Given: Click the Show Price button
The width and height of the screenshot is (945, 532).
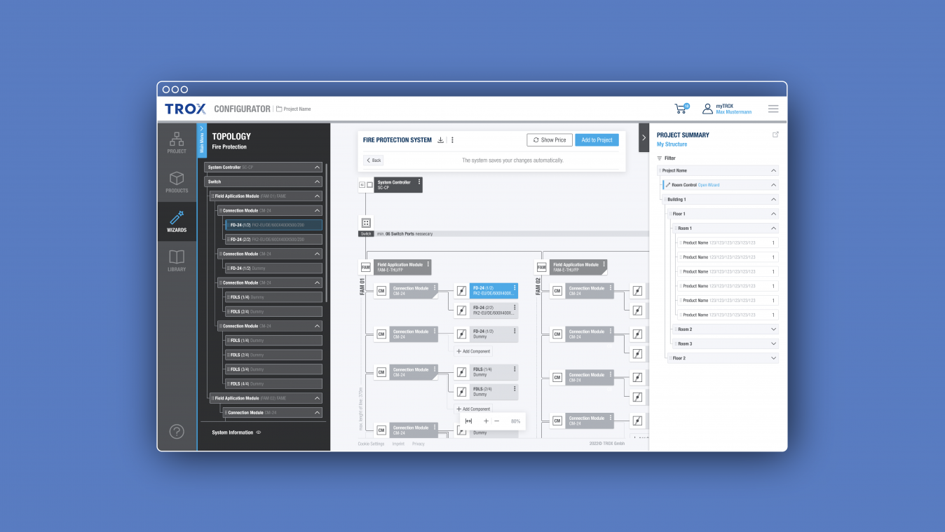Looking at the screenshot, I should [550, 140].
